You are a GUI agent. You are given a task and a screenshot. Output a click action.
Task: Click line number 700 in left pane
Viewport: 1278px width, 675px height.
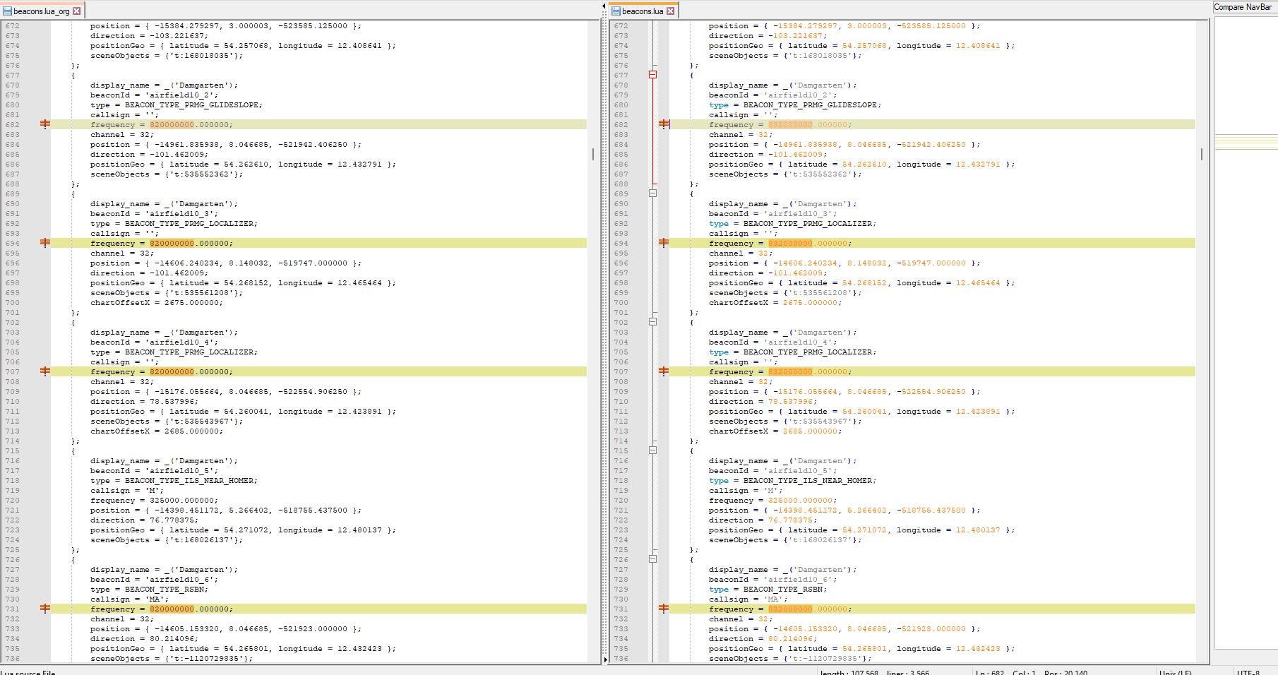coord(13,302)
